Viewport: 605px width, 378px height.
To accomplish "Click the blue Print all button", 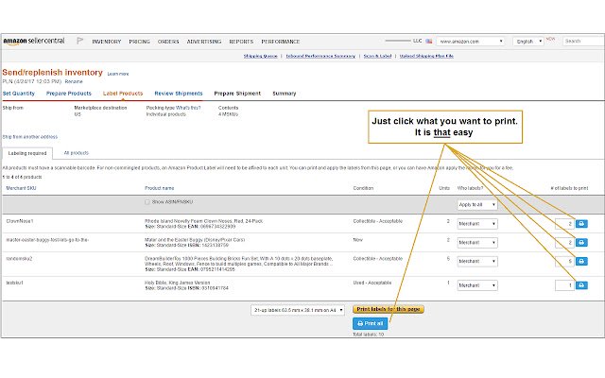I will click(x=370, y=323).
